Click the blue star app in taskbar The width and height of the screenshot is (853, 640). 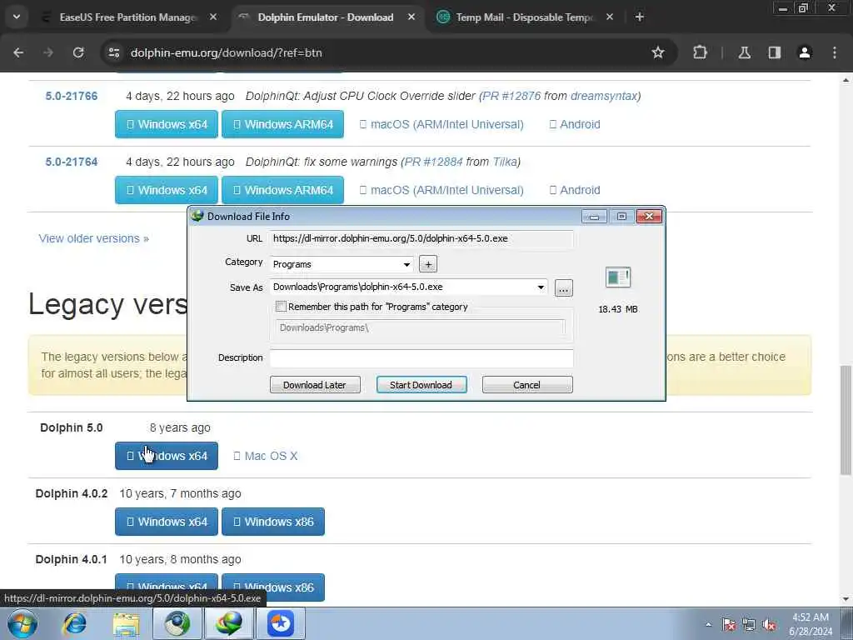281,623
